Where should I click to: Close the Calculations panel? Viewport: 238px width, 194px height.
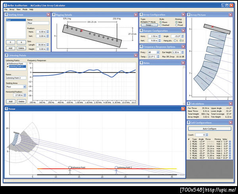pos(230,104)
